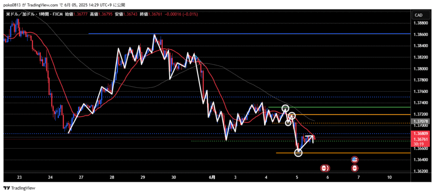The width and height of the screenshot is (435, 194).
Task: Open the CAD currency selector
Action: point(418,15)
